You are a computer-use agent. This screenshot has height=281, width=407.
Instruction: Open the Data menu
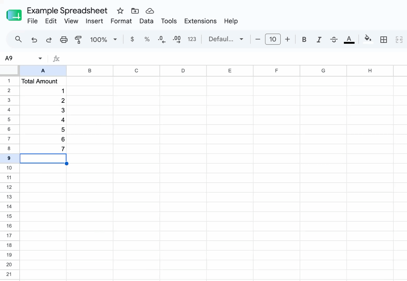(x=146, y=21)
